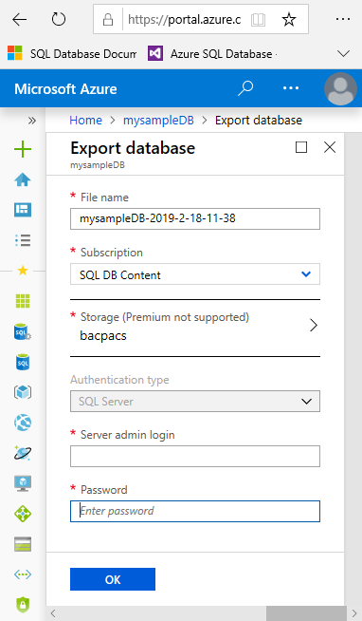362x621 pixels.
Task: Open the Subscription dropdown
Action: tap(195, 274)
